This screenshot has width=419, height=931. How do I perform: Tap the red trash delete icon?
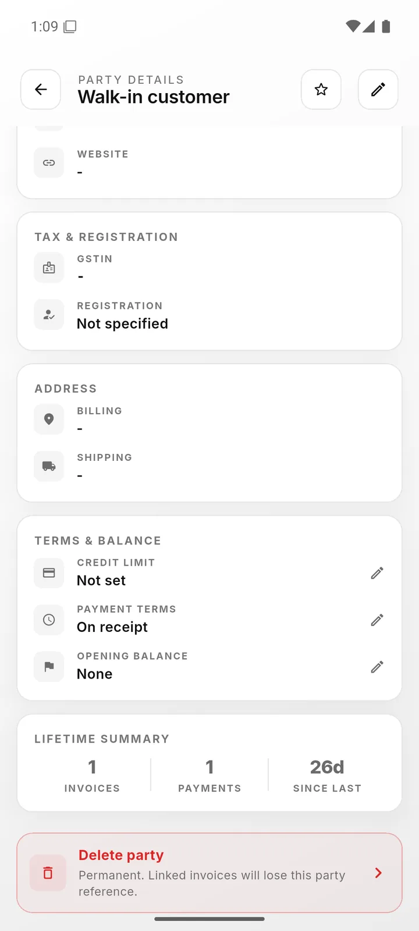48,873
